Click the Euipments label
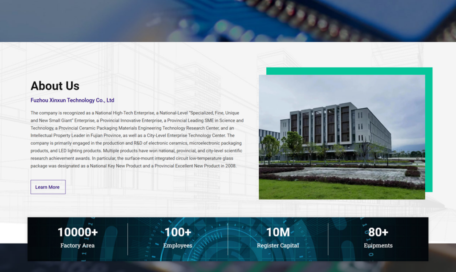 pos(378,245)
